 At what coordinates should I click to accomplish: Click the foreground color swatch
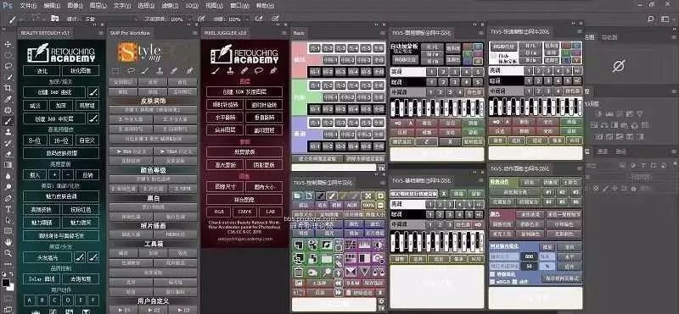6,283
